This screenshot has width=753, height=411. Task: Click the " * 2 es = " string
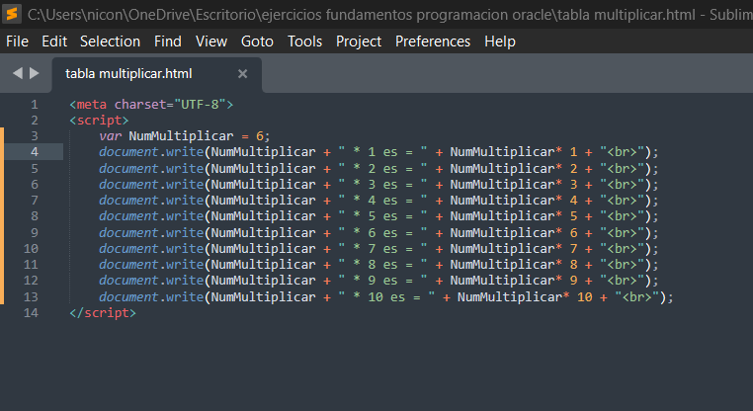coord(382,169)
